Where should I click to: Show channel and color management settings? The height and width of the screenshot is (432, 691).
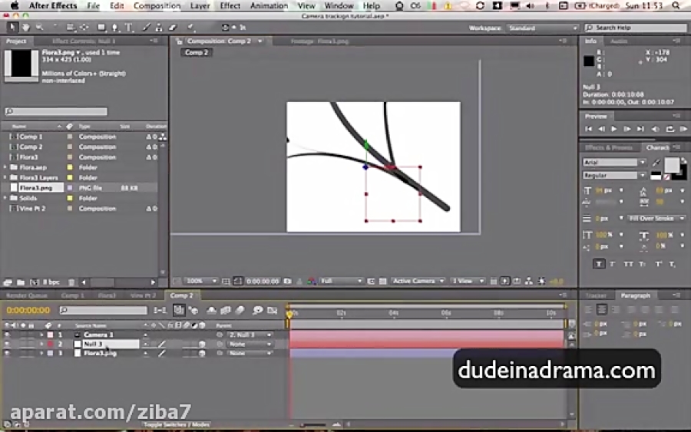(x=312, y=281)
